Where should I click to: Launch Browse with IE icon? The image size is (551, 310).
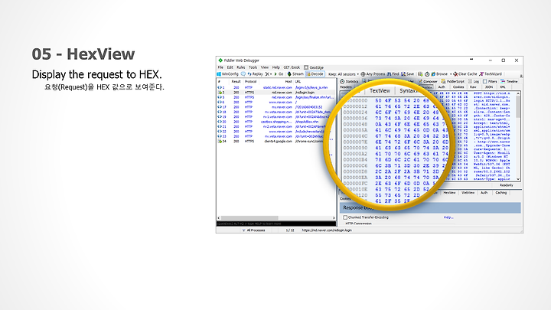click(433, 74)
